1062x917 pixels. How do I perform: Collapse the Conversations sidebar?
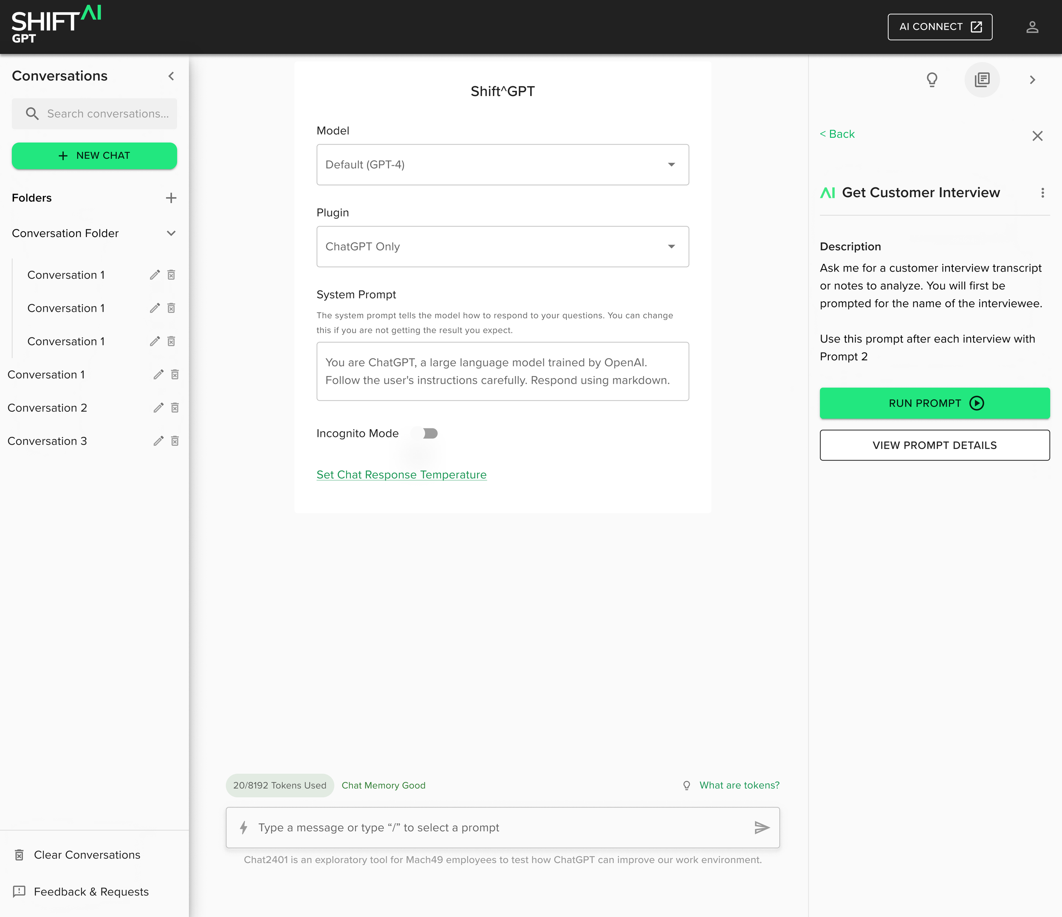click(171, 76)
